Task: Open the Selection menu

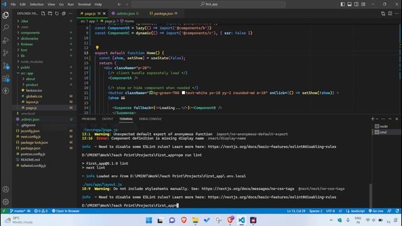Action: tap(36, 4)
